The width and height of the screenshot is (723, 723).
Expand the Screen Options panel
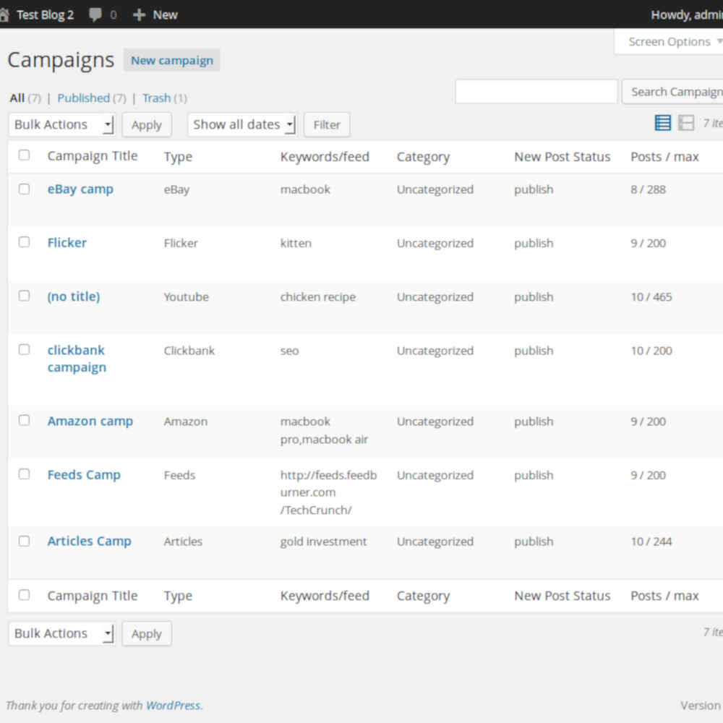(x=669, y=41)
